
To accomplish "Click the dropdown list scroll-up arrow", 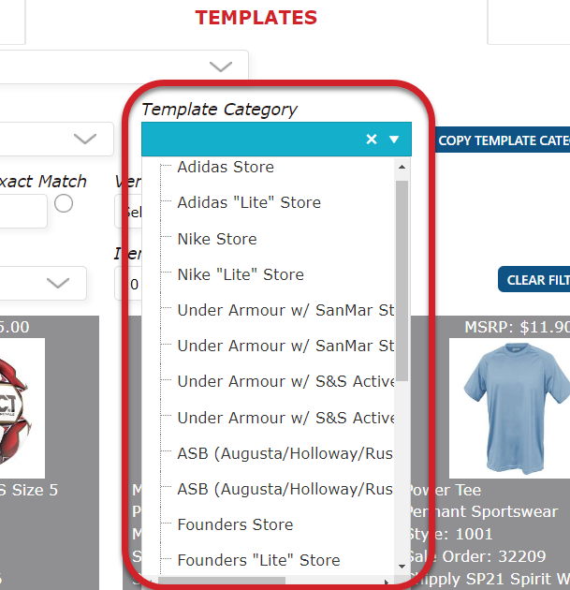I will pyautogui.click(x=402, y=167).
